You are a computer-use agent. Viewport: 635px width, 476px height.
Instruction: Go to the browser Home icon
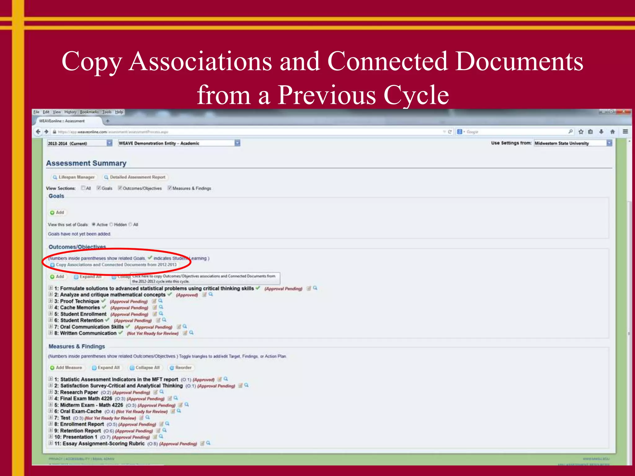coord(612,132)
